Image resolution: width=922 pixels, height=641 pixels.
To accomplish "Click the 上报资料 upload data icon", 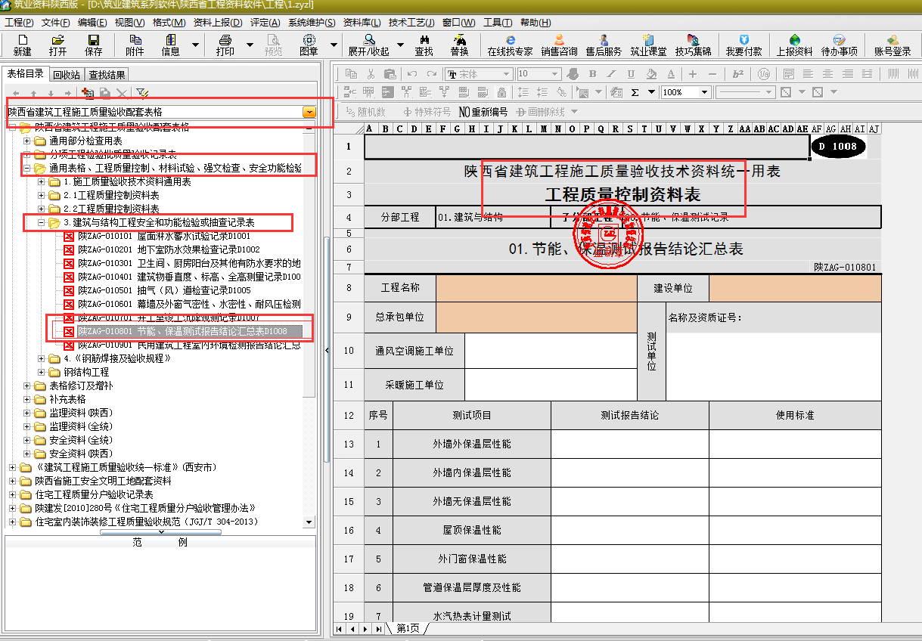I will 794,45.
